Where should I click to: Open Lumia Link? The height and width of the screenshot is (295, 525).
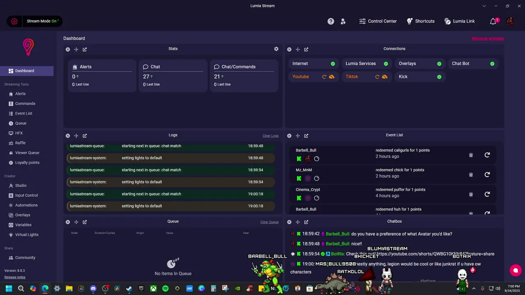(459, 21)
